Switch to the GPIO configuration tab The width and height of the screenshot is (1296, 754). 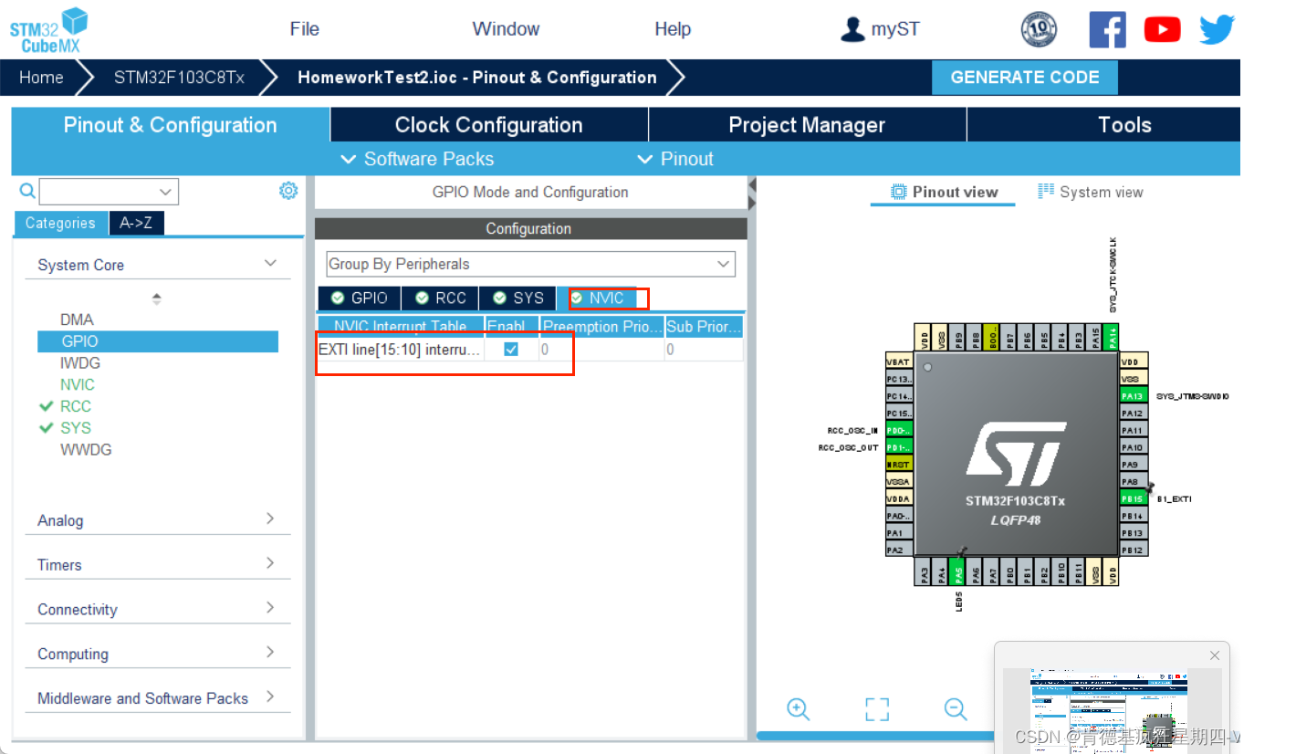(x=359, y=298)
